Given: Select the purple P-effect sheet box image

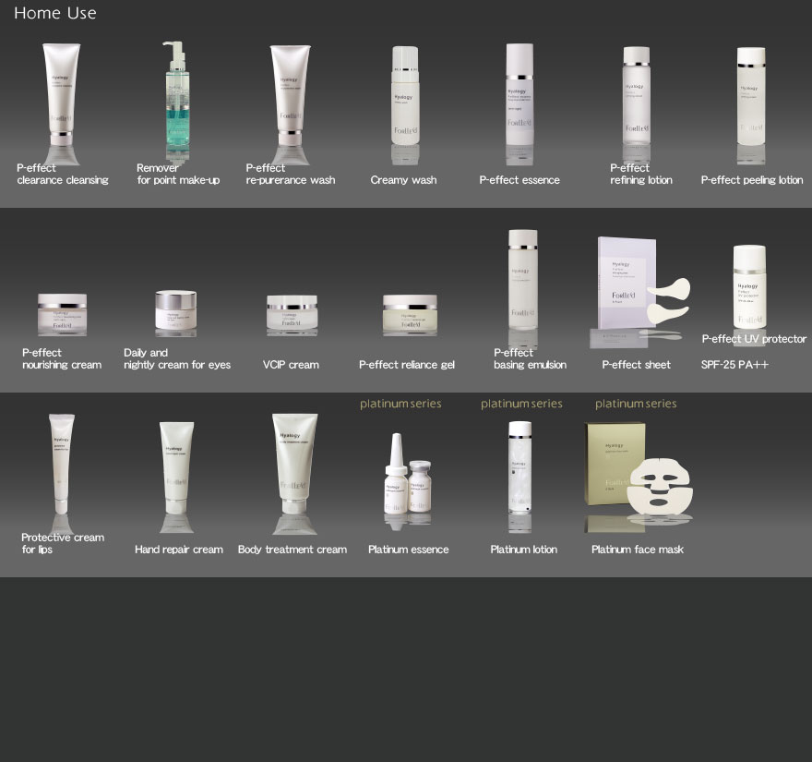Looking at the screenshot, I should 627,282.
